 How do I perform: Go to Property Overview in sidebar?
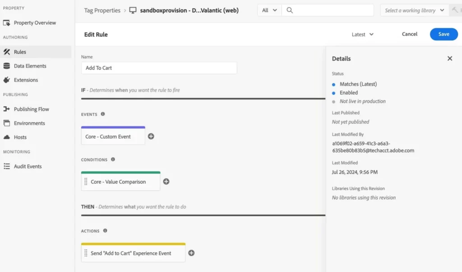(x=35, y=23)
